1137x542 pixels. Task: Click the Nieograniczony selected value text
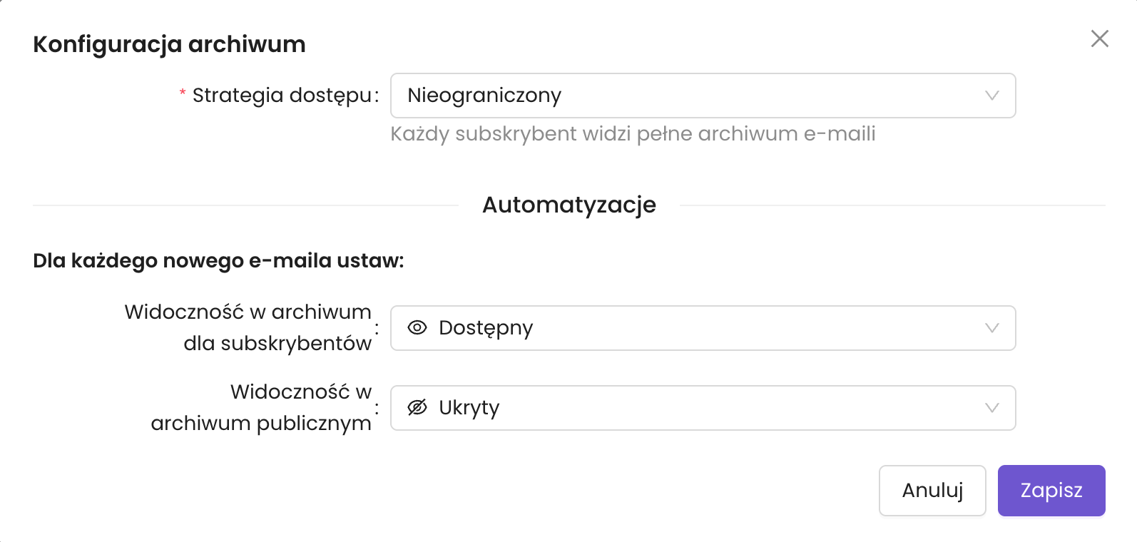pos(484,96)
